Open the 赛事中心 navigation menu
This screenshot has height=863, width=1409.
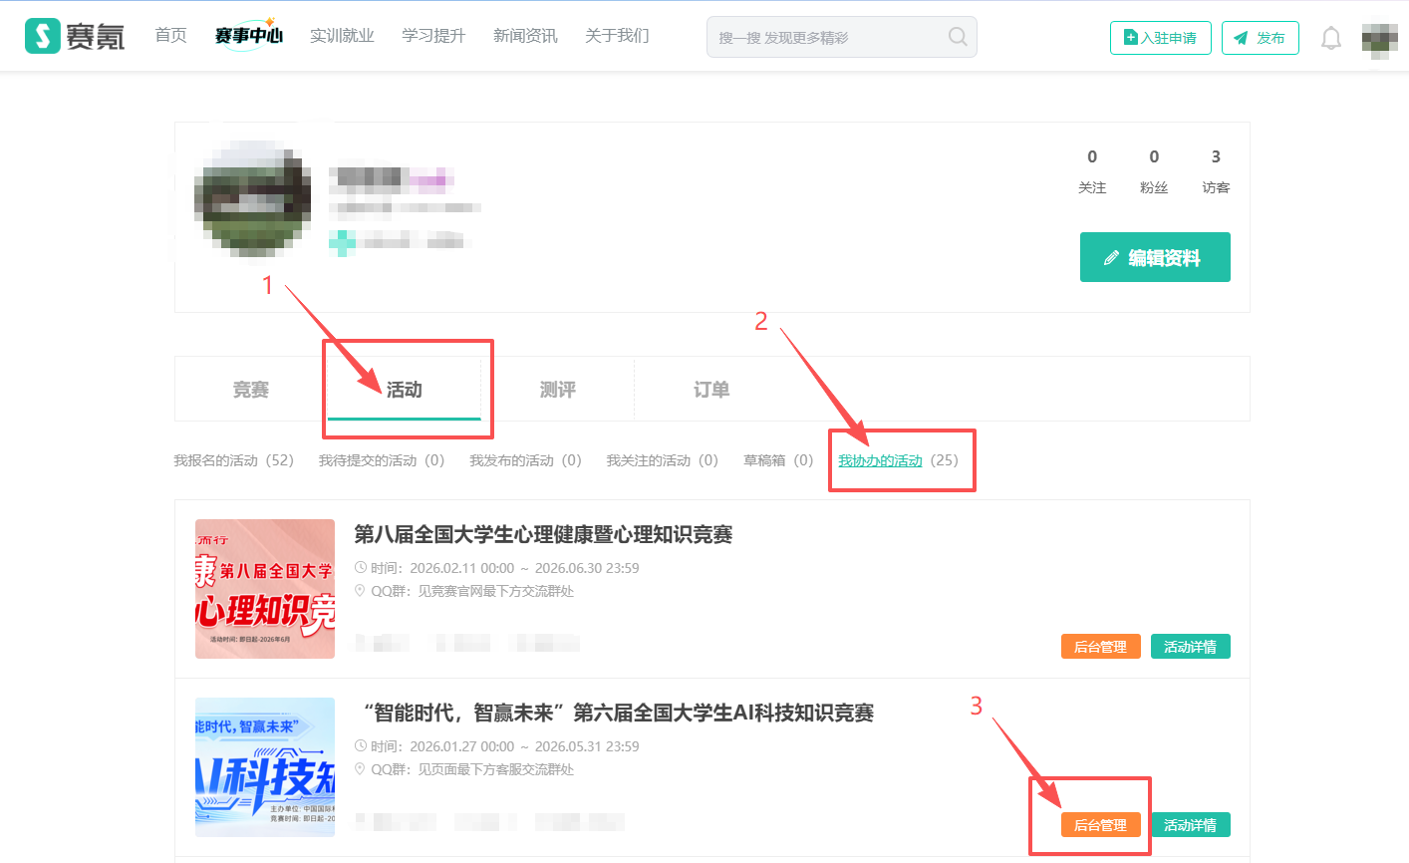pos(248,36)
